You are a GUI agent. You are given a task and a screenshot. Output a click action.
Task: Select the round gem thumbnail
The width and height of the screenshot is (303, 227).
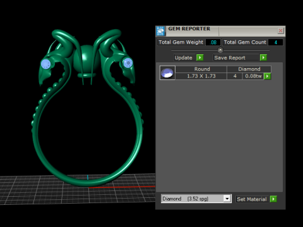click(167, 73)
